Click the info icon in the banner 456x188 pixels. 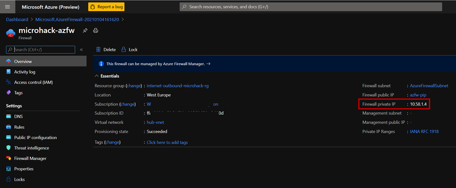click(x=101, y=64)
